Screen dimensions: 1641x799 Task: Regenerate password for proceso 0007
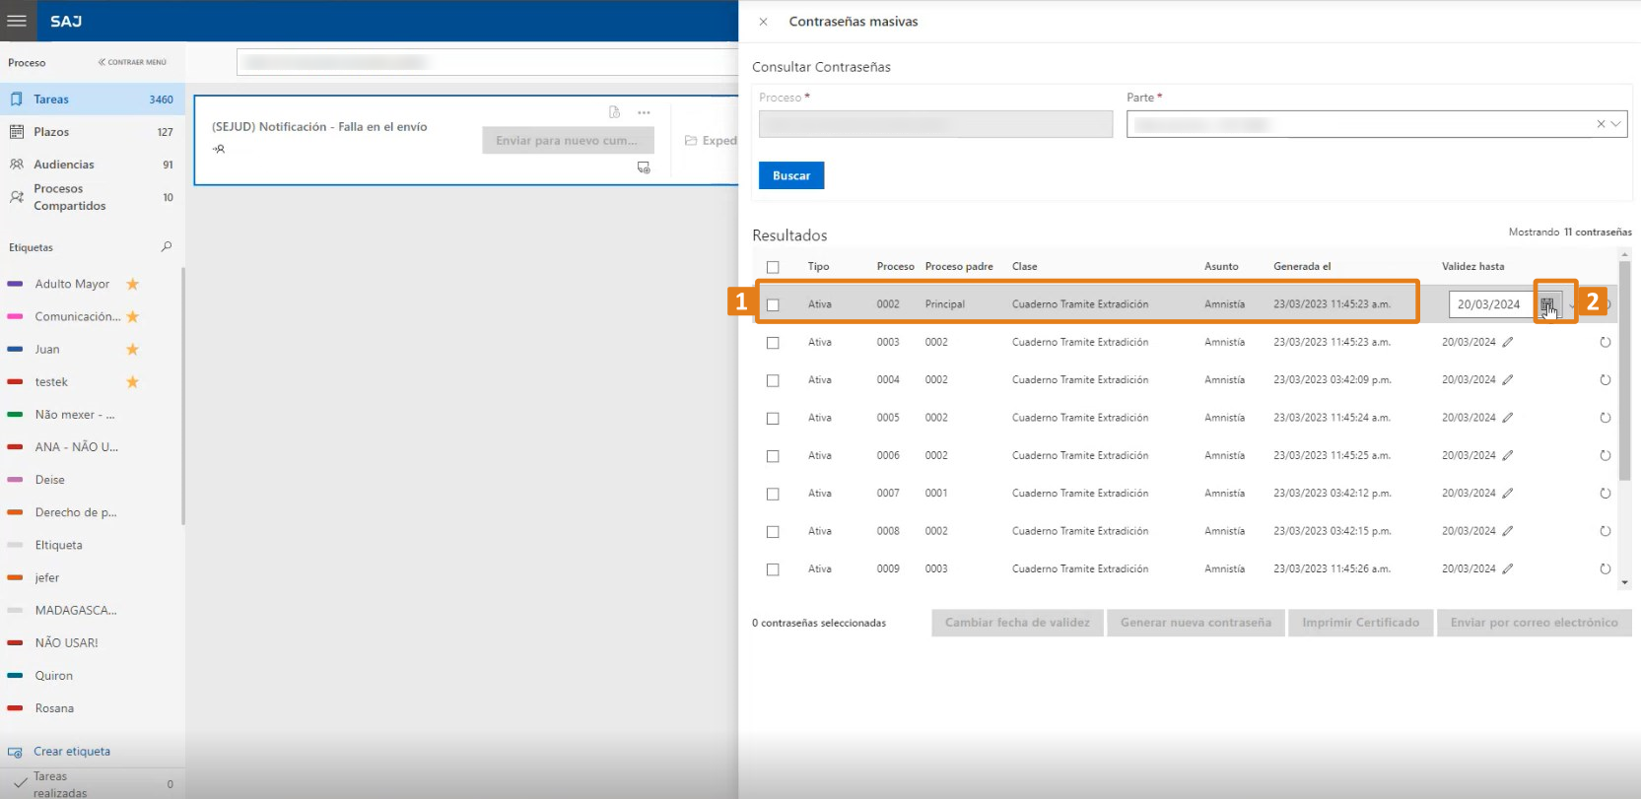click(x=1605, y=493)
